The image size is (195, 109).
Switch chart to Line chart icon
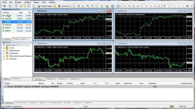point(83,6)
